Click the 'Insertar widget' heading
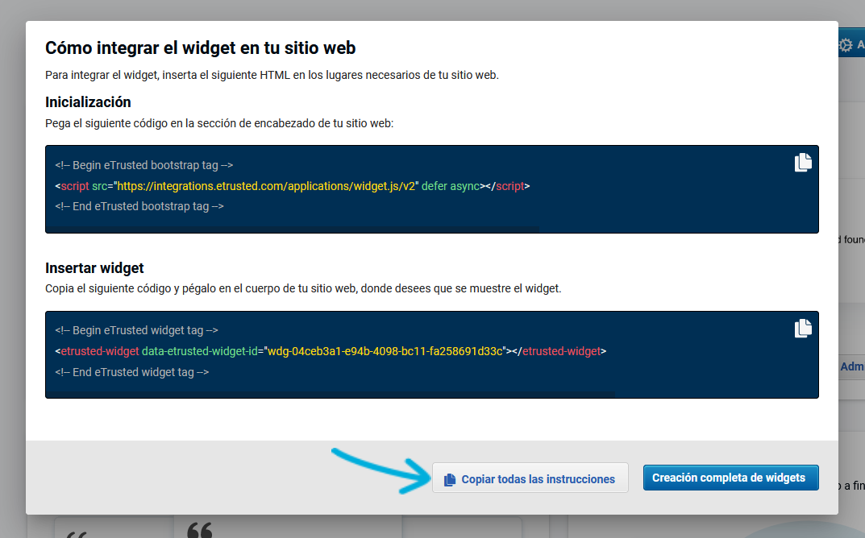Screen dimensions: 865x538 (x=94, y=268)
